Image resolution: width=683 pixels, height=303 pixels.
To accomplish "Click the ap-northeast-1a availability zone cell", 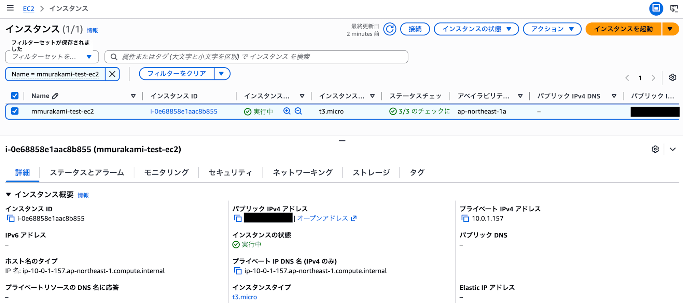I will tap(482, 111).
